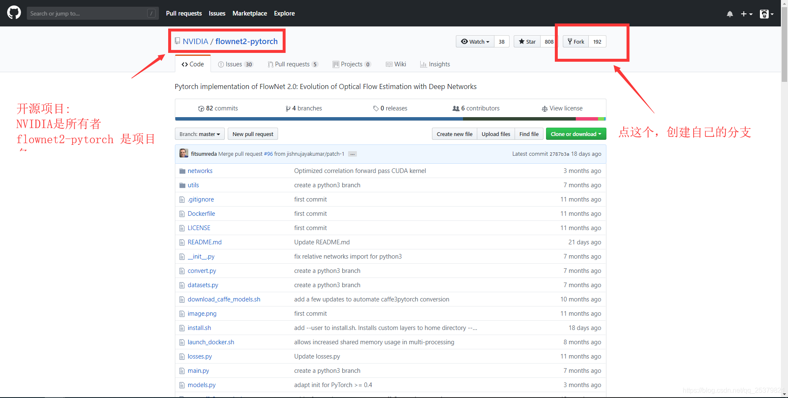Open the NVIDIA owner profile
Viewport: 788px width, 398px height.
coord(195,41)
